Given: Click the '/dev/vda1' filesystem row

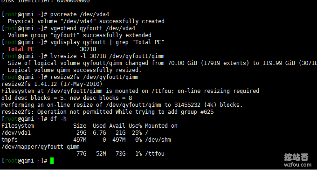Looking at the screenshot, I should click(75, 133).
